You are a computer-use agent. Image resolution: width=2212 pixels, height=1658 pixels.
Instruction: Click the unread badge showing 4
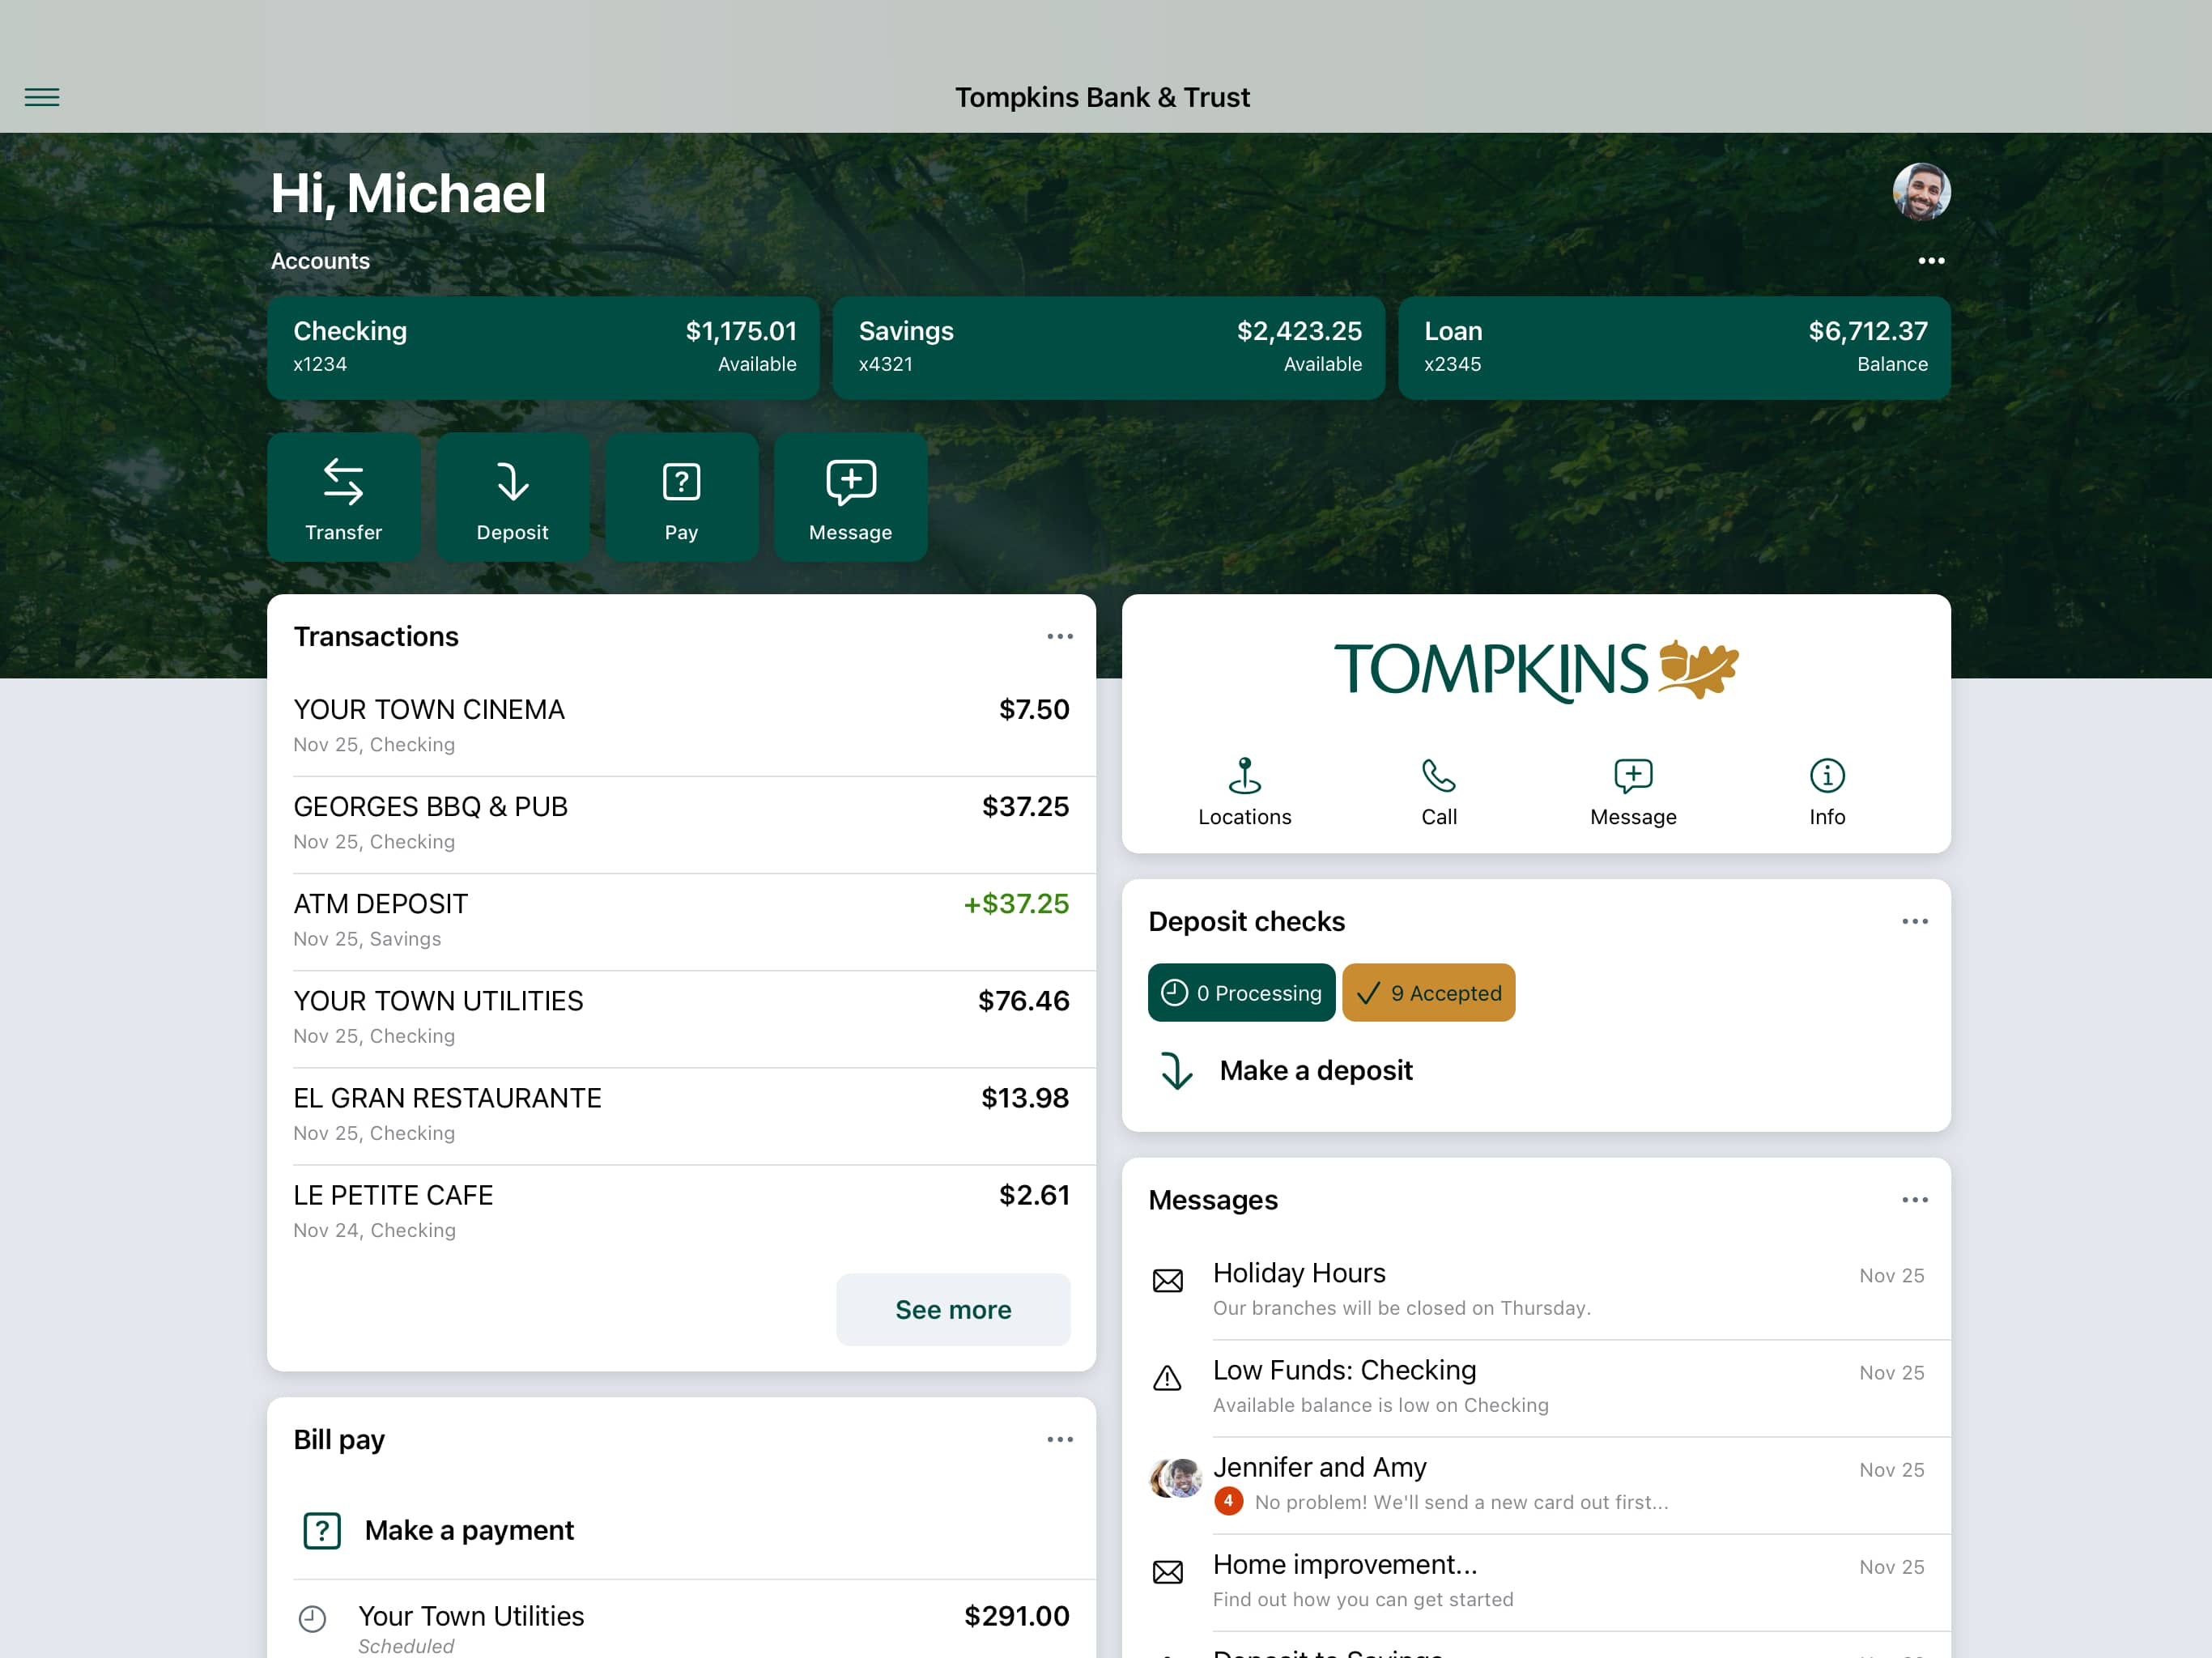click(1228, 1501)
